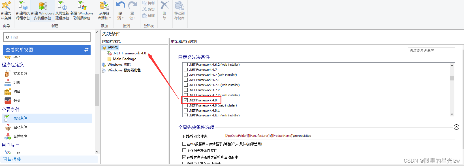Check .NET Framework 4.7.1 (web installer)

[186, 85]
